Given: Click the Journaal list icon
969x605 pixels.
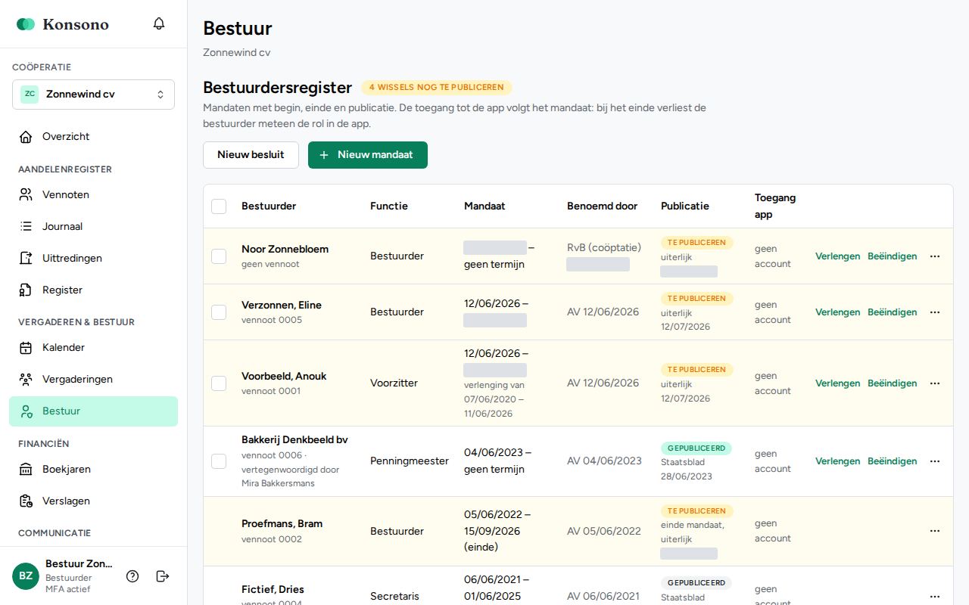Looking at the screenshot, I should click(26, 227).
